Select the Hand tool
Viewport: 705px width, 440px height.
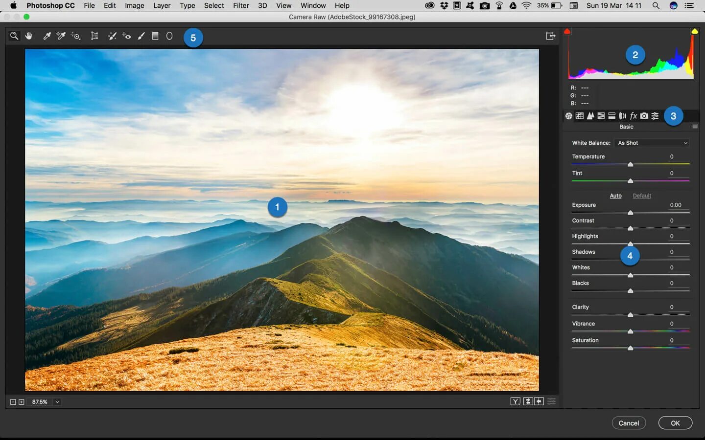(x=29, y=36)
